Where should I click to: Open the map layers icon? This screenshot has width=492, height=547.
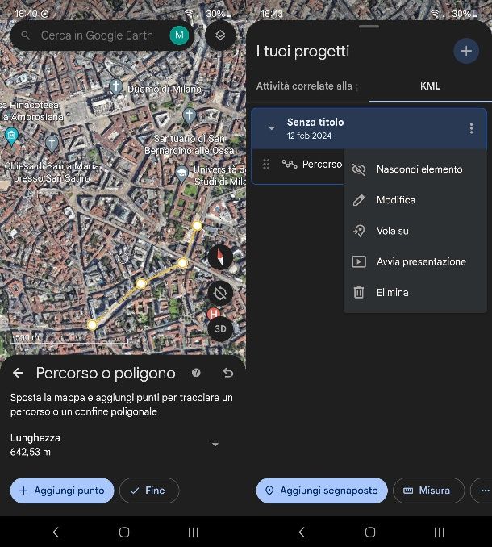click(x=220, y=35)
